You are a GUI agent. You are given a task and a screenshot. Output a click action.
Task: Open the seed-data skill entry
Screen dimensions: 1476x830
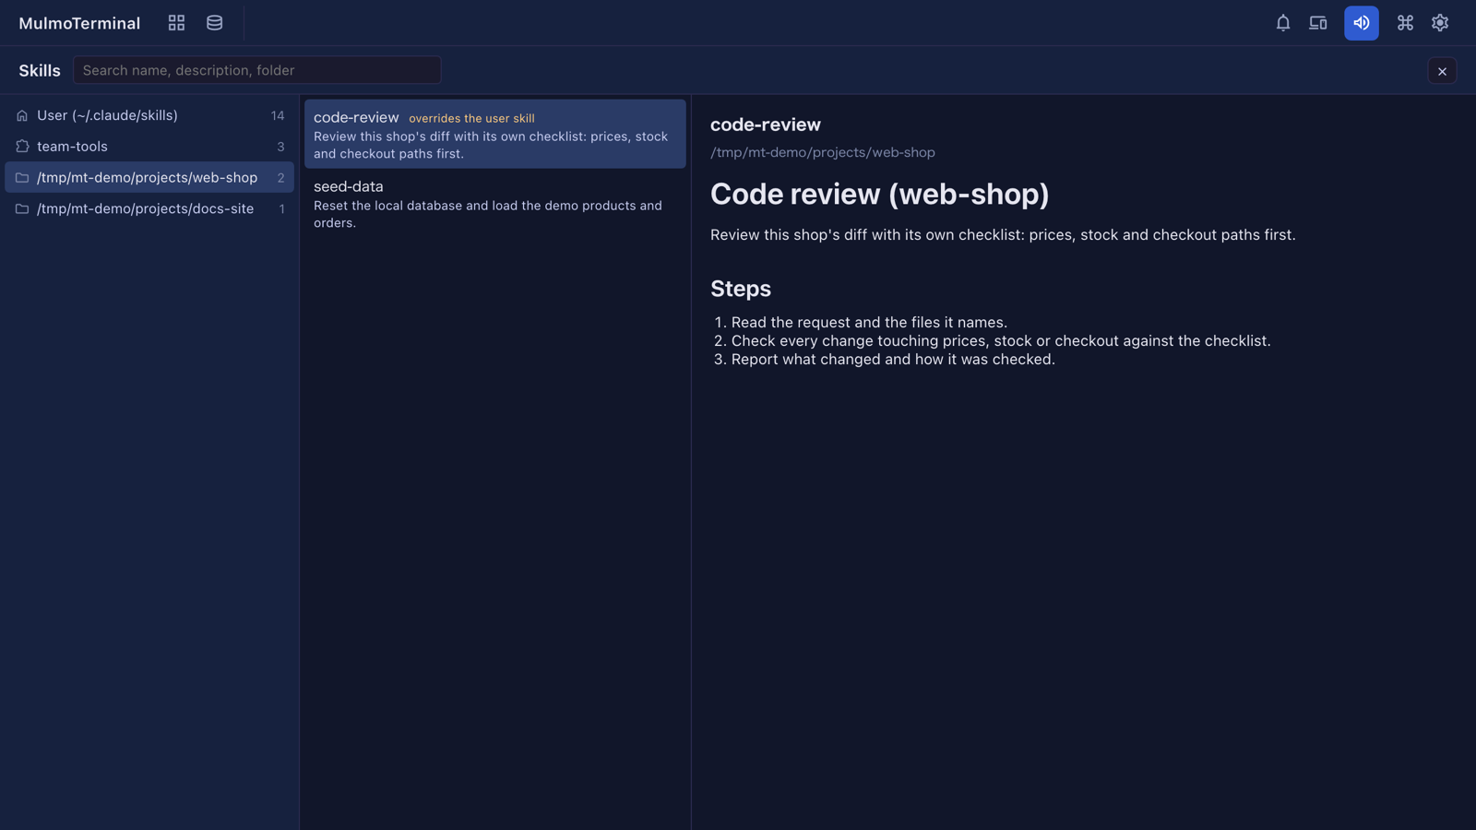(495, 203)
